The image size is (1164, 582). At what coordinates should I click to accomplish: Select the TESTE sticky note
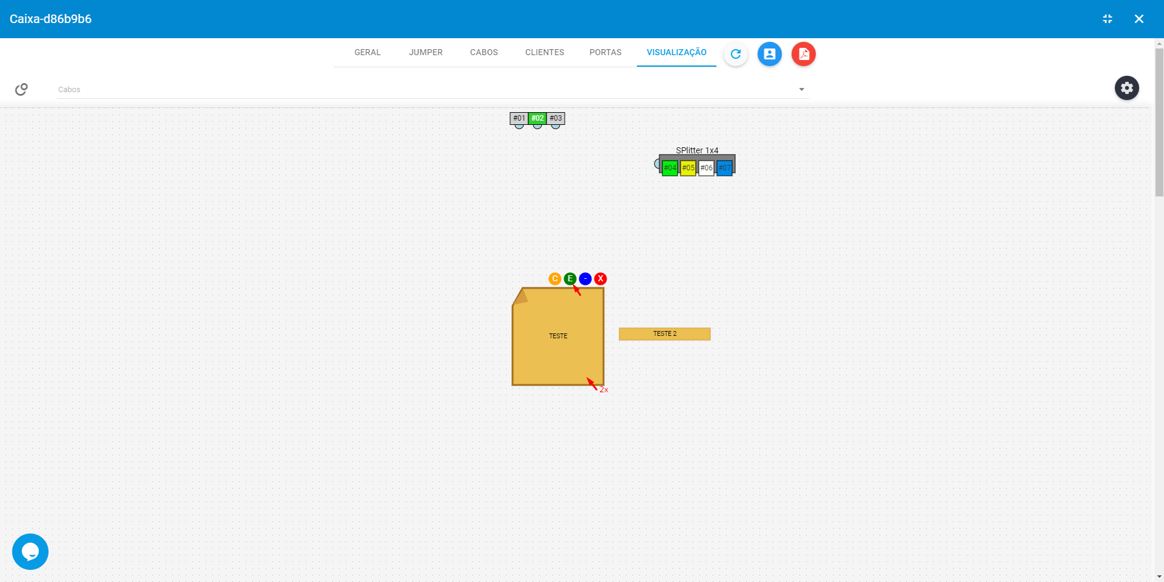tap(558, 336)
